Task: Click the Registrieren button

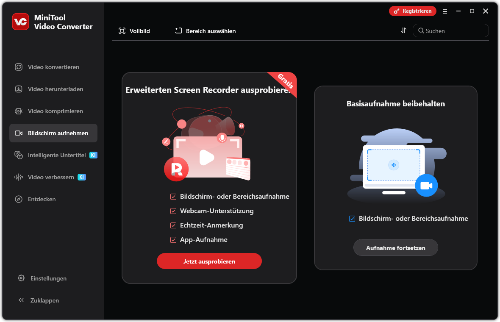Action: (413, 11)
